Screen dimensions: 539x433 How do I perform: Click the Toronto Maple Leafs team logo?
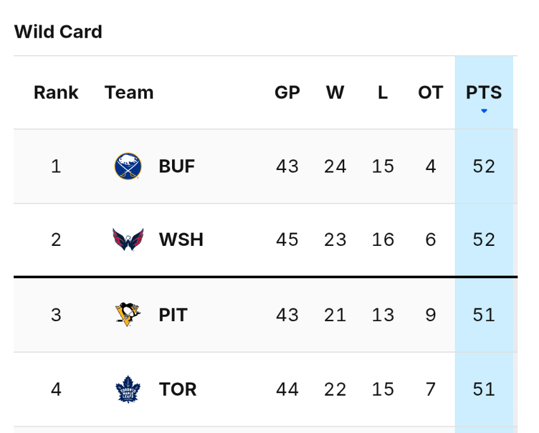point(127,389)
